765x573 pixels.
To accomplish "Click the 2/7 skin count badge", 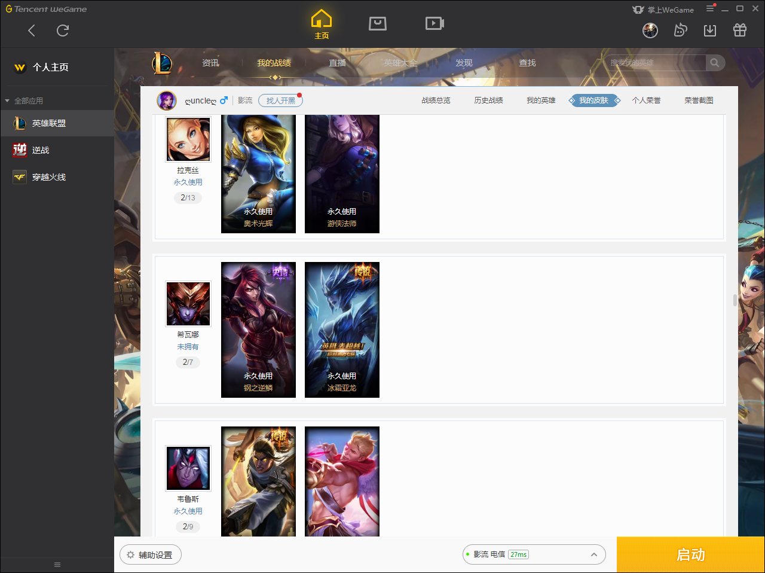I will click(x=188, y=362).
